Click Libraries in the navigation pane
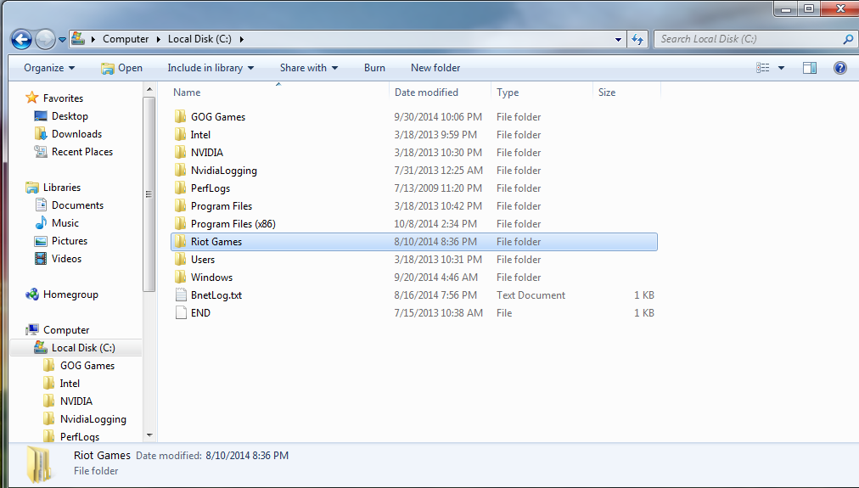 62,188
